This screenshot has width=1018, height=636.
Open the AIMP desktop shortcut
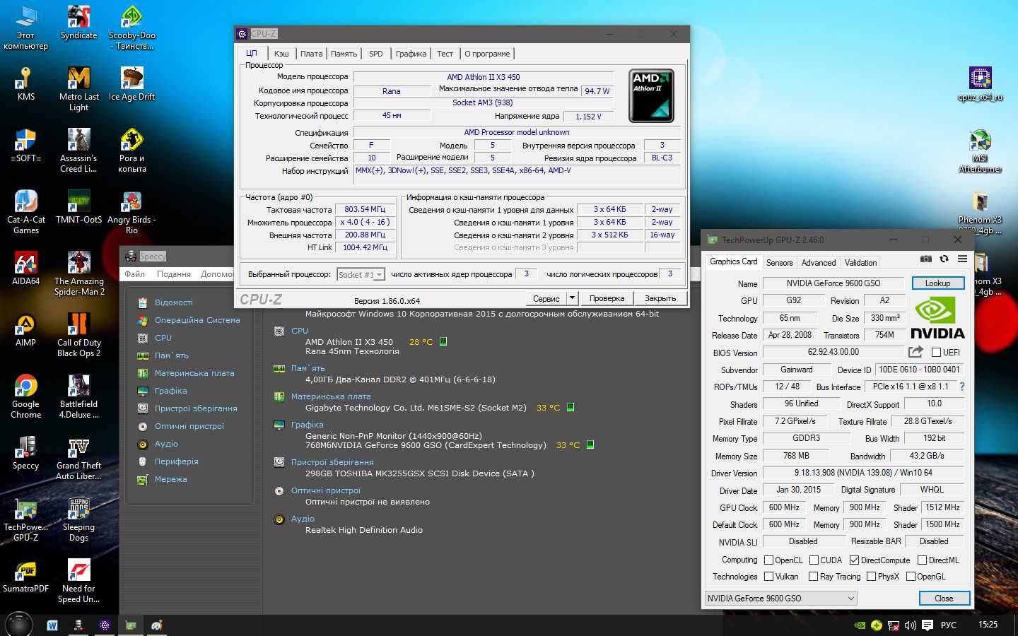click(x=25, y=330)
